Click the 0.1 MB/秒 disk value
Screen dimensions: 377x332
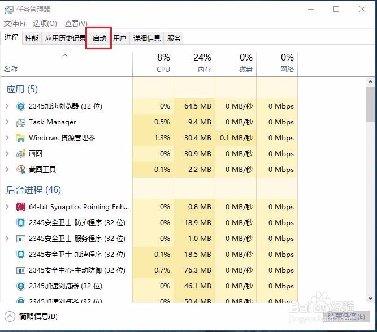236,138
